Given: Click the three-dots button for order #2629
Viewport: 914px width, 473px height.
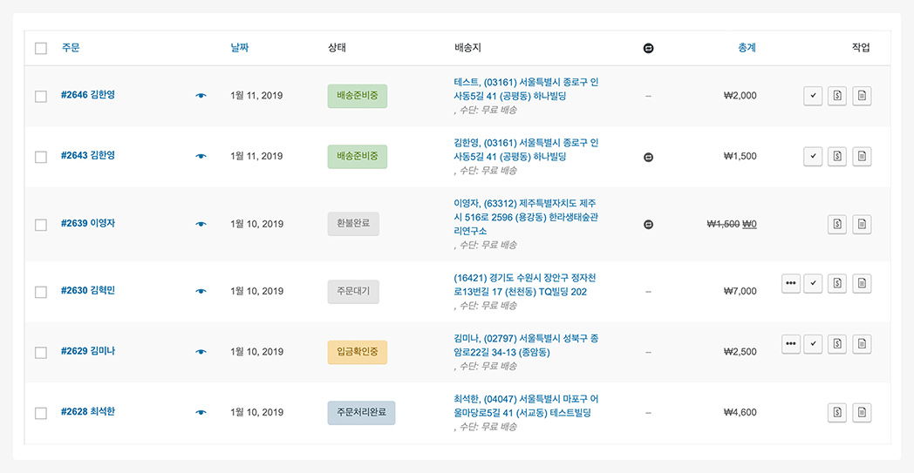Looking at the screenshot, I should [790, 344].
